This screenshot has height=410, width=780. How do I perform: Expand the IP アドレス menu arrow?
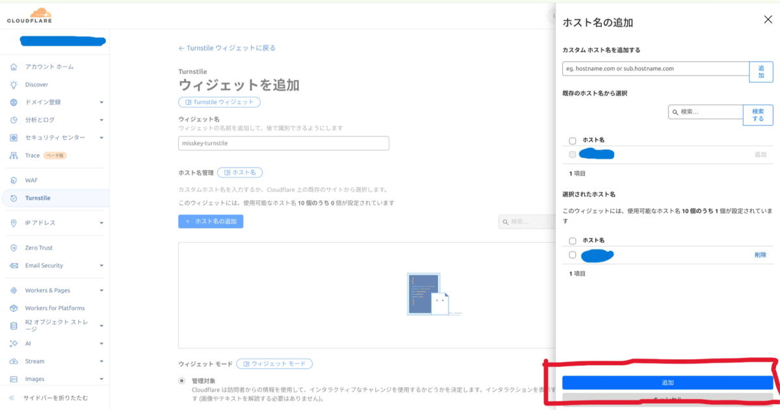[101, 223]
